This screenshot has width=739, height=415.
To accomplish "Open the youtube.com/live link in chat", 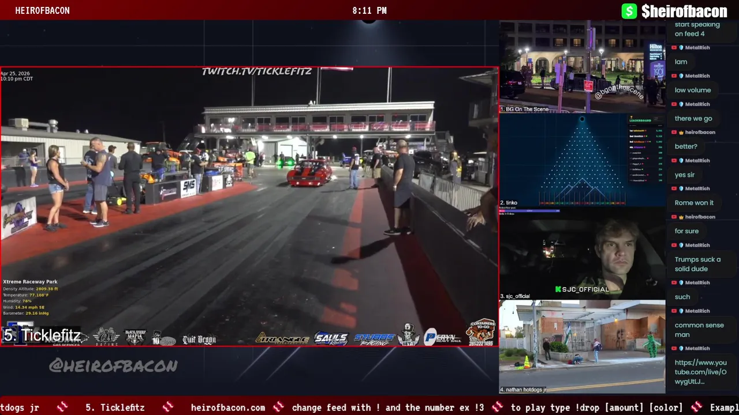I will pyautogui.click(x=700, y=372).
